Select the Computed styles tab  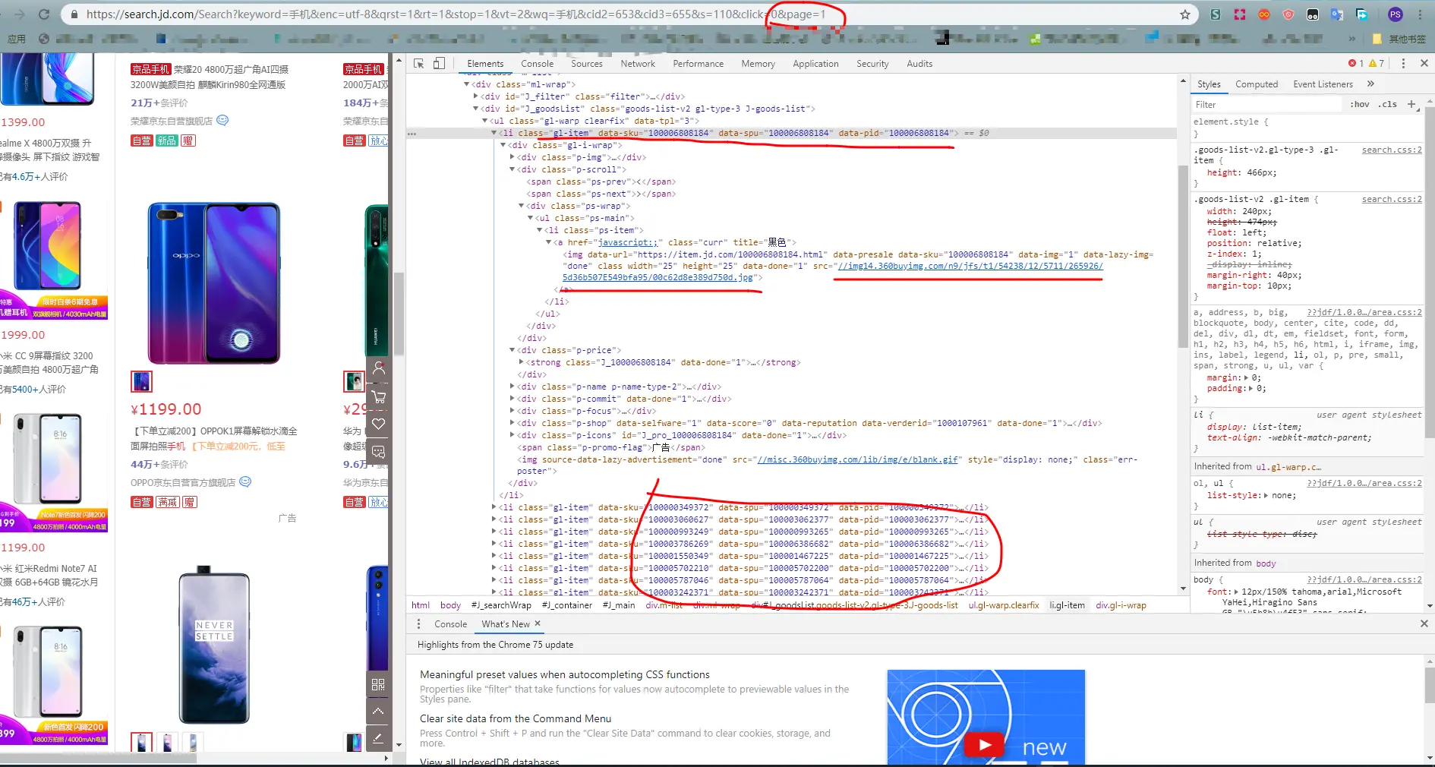[x=1257, y=84]
